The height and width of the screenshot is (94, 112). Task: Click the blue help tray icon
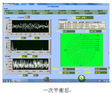(x=102, y=81)
